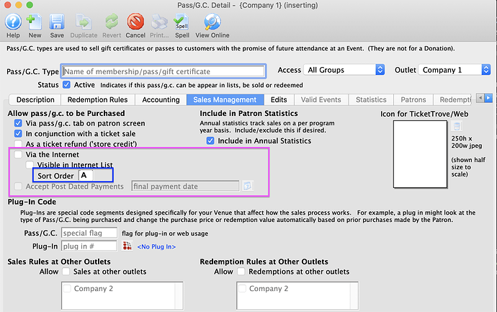Open View Online globe icon
497x312 pixels.
(212, 22)
